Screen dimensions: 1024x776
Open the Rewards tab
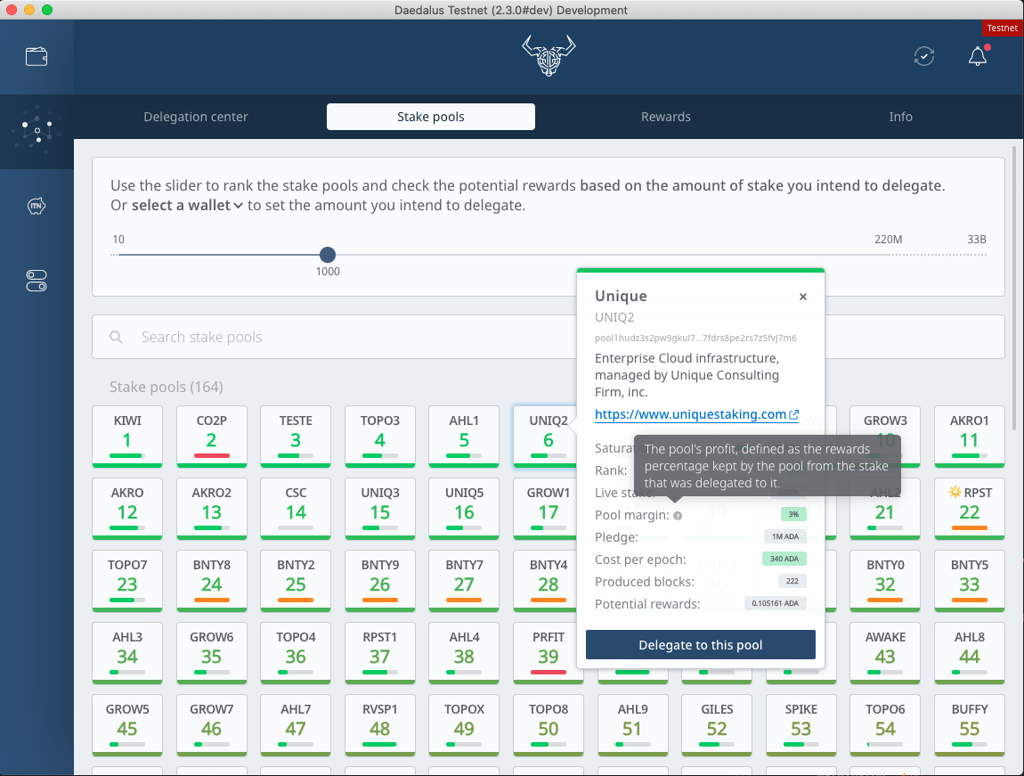(x=665, y=117)
